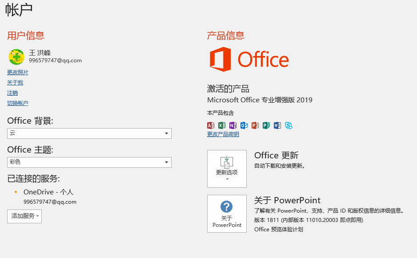417x258 pixels.
Task: Open the 关于我 link
Action: [x=15, y=83]
